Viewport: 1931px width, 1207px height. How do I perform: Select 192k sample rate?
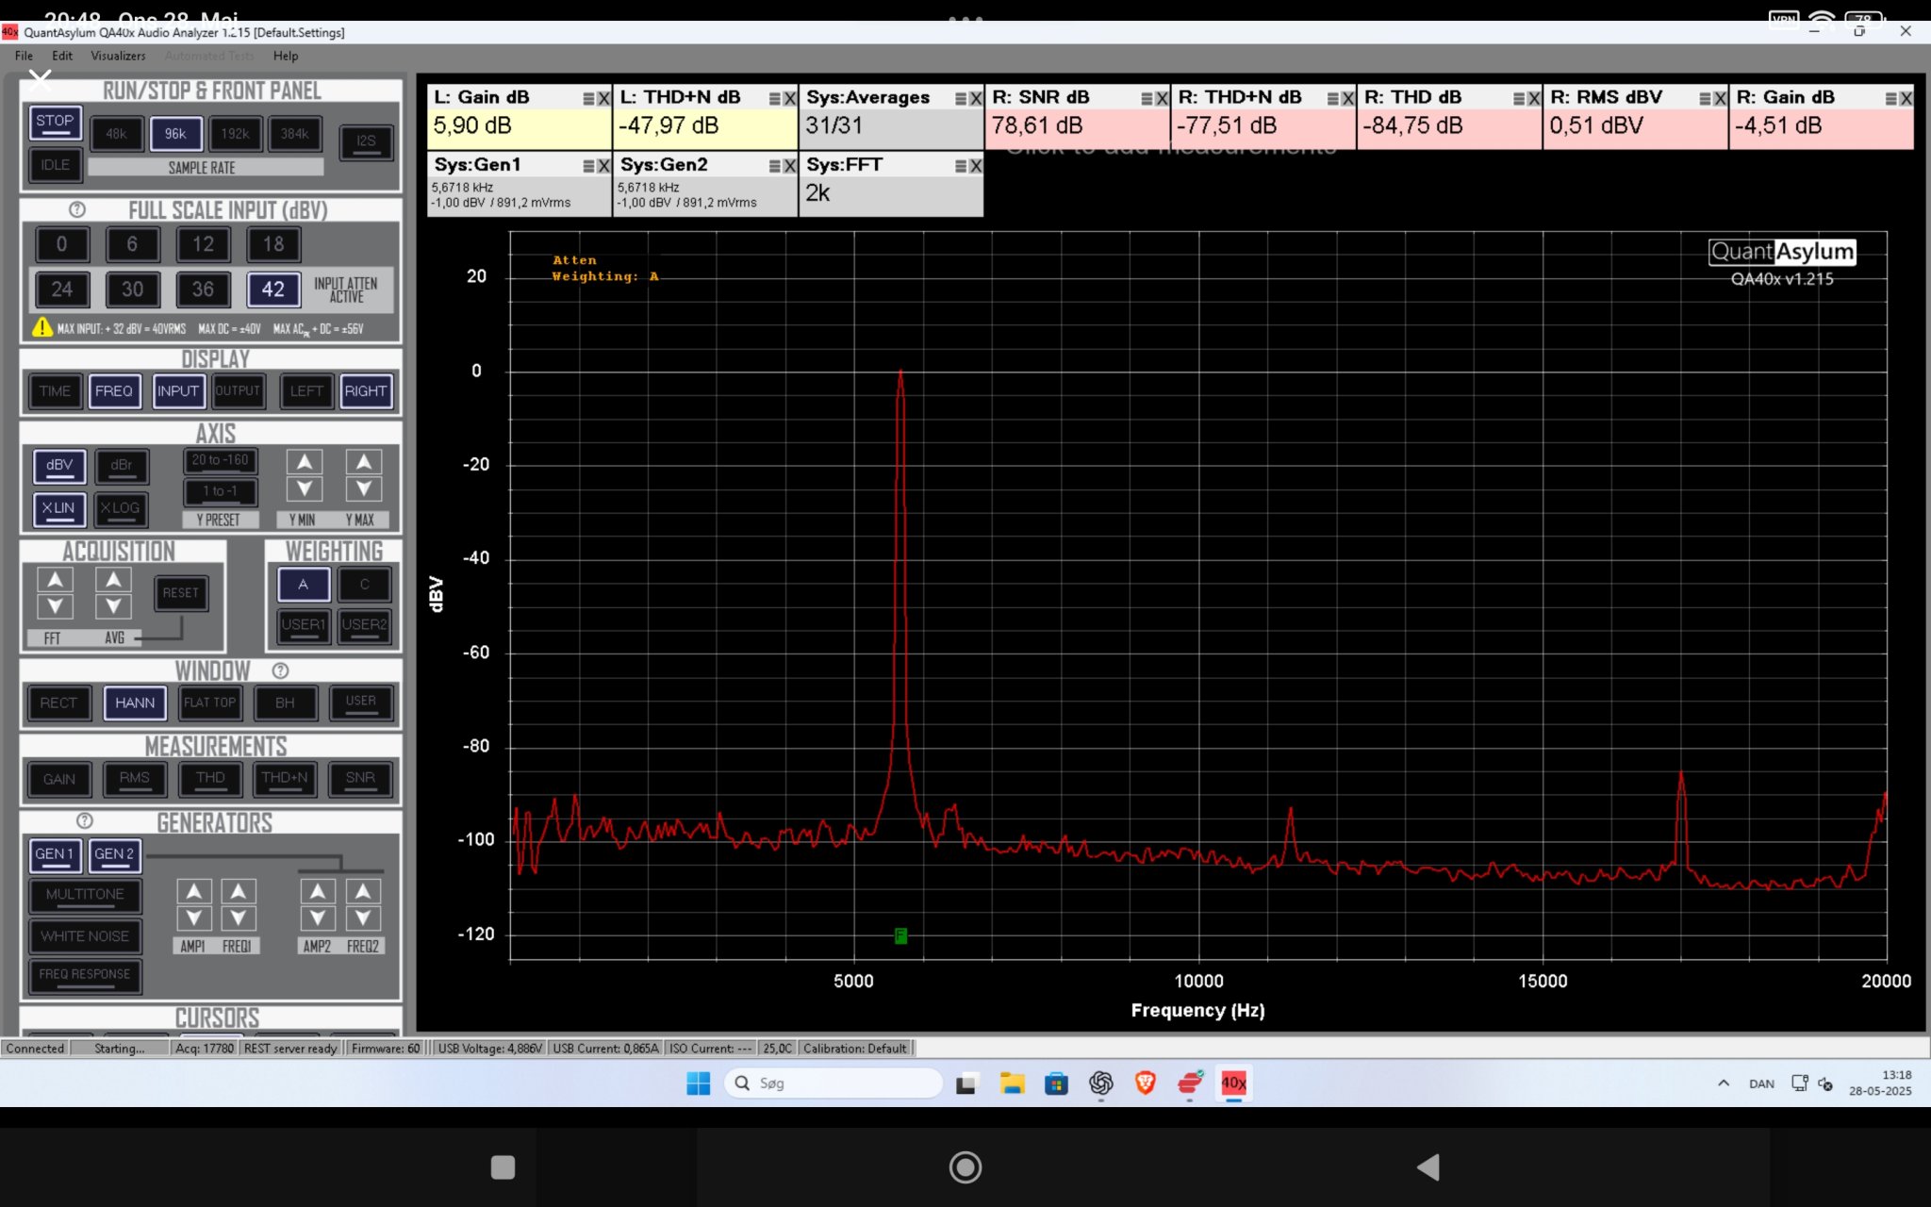(235, 134)
